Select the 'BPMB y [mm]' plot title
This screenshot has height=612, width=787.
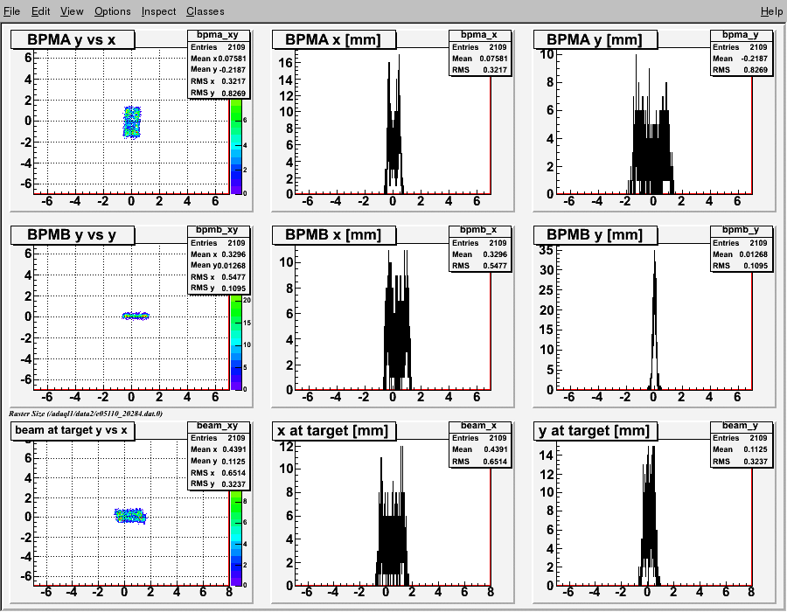[595, 235]
